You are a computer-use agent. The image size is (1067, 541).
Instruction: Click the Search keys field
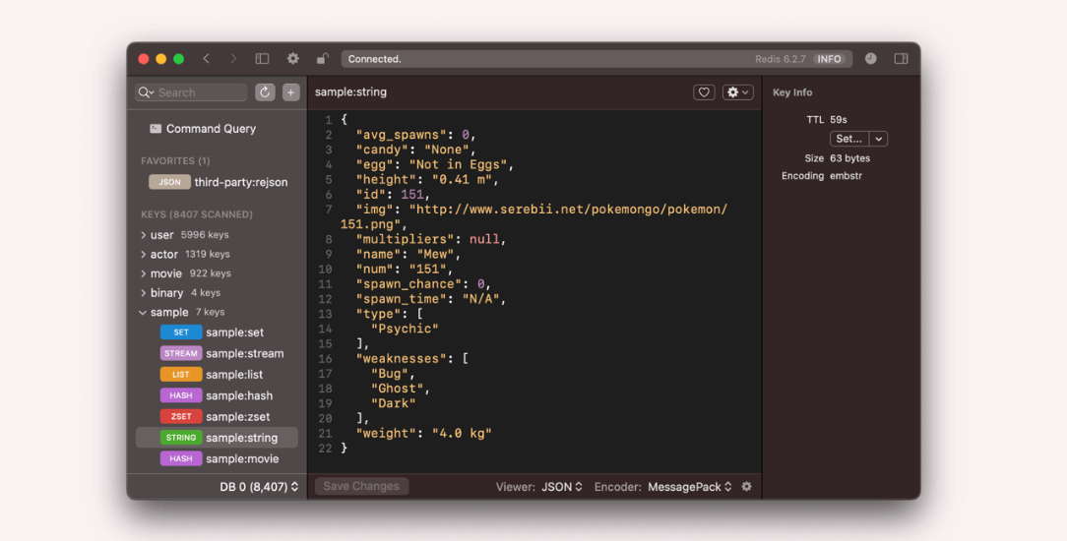191,92
